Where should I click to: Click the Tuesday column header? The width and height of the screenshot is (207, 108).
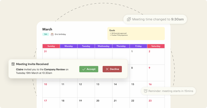click(86, 46)
